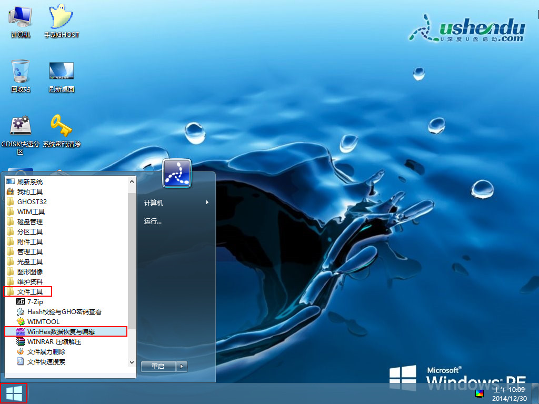Click the Hash校验 program icon

pyautogui.click(x=21, y=311)
